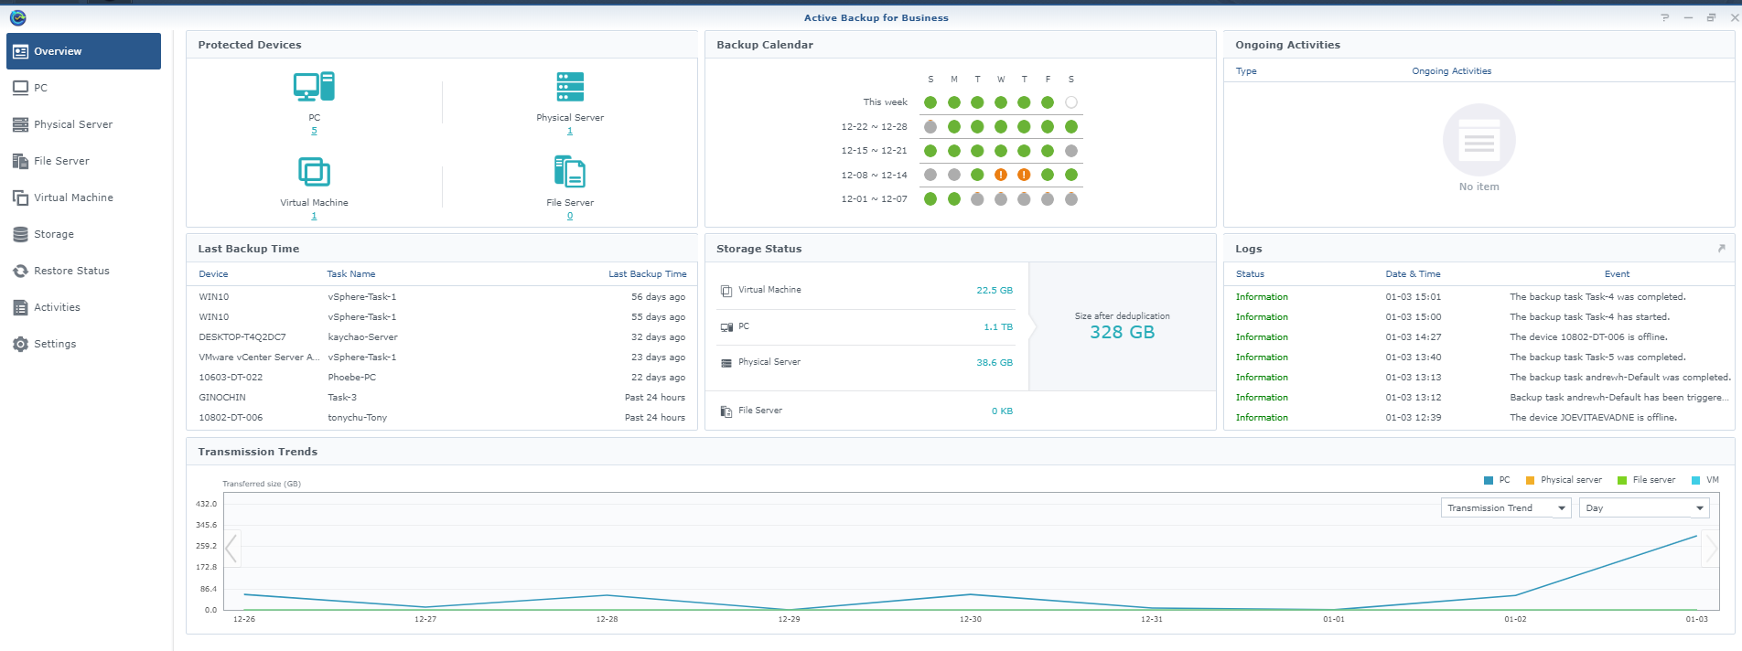Click This week Saturday empty calendar dot
The image size is (1742, 651).
click(x=1071, y=102)
